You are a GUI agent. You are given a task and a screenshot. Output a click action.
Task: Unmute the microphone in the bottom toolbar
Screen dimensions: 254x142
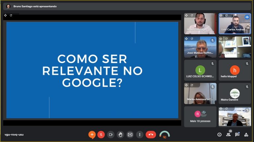click(x=101, y=134)
